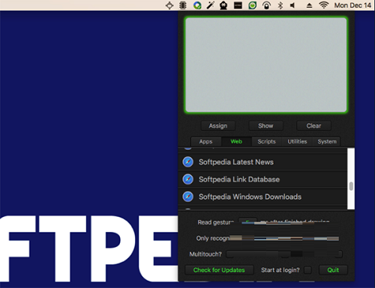Click Check for Updates button
Screen dimensions: 375x288
[219, 270]
